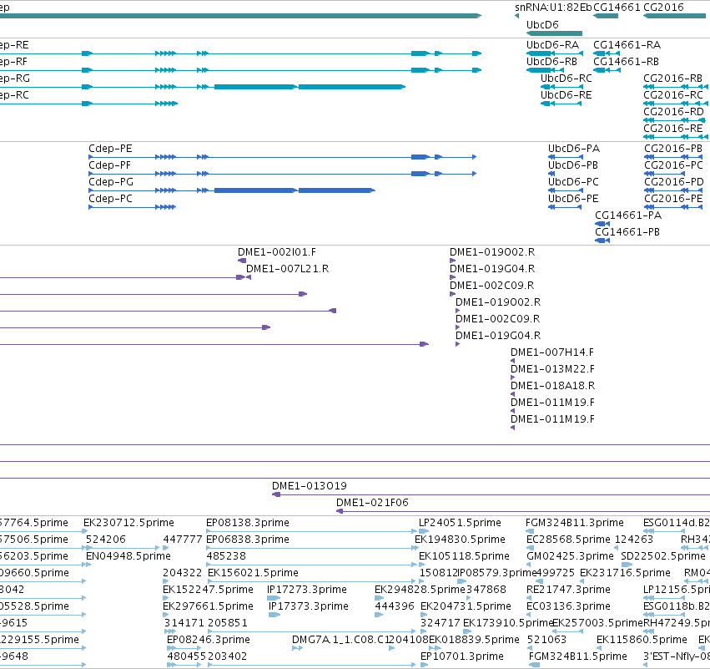Open the Cdep-PG protein feature

pos(111,182)
